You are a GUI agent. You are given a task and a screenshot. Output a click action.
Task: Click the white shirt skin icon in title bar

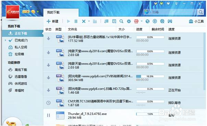[168, 3]
